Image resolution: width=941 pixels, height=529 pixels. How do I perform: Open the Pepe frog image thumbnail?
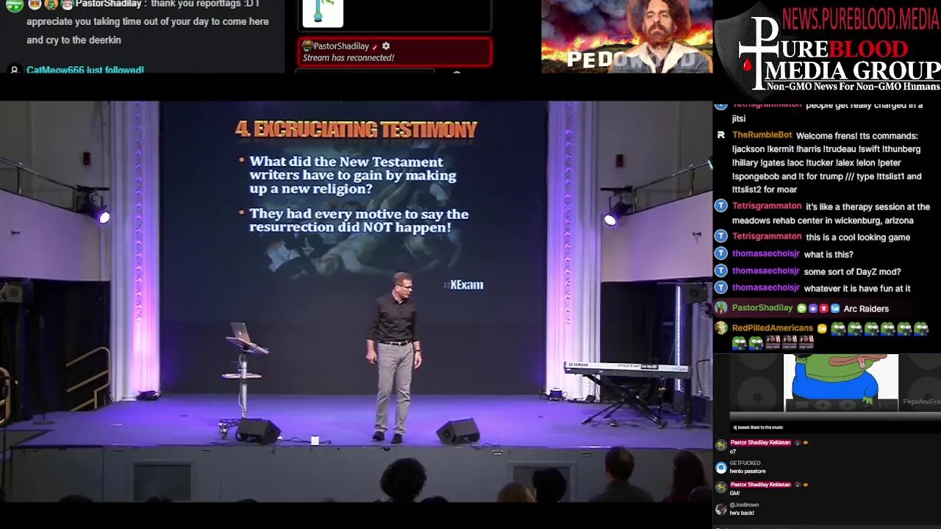click(x=840, y=382)
